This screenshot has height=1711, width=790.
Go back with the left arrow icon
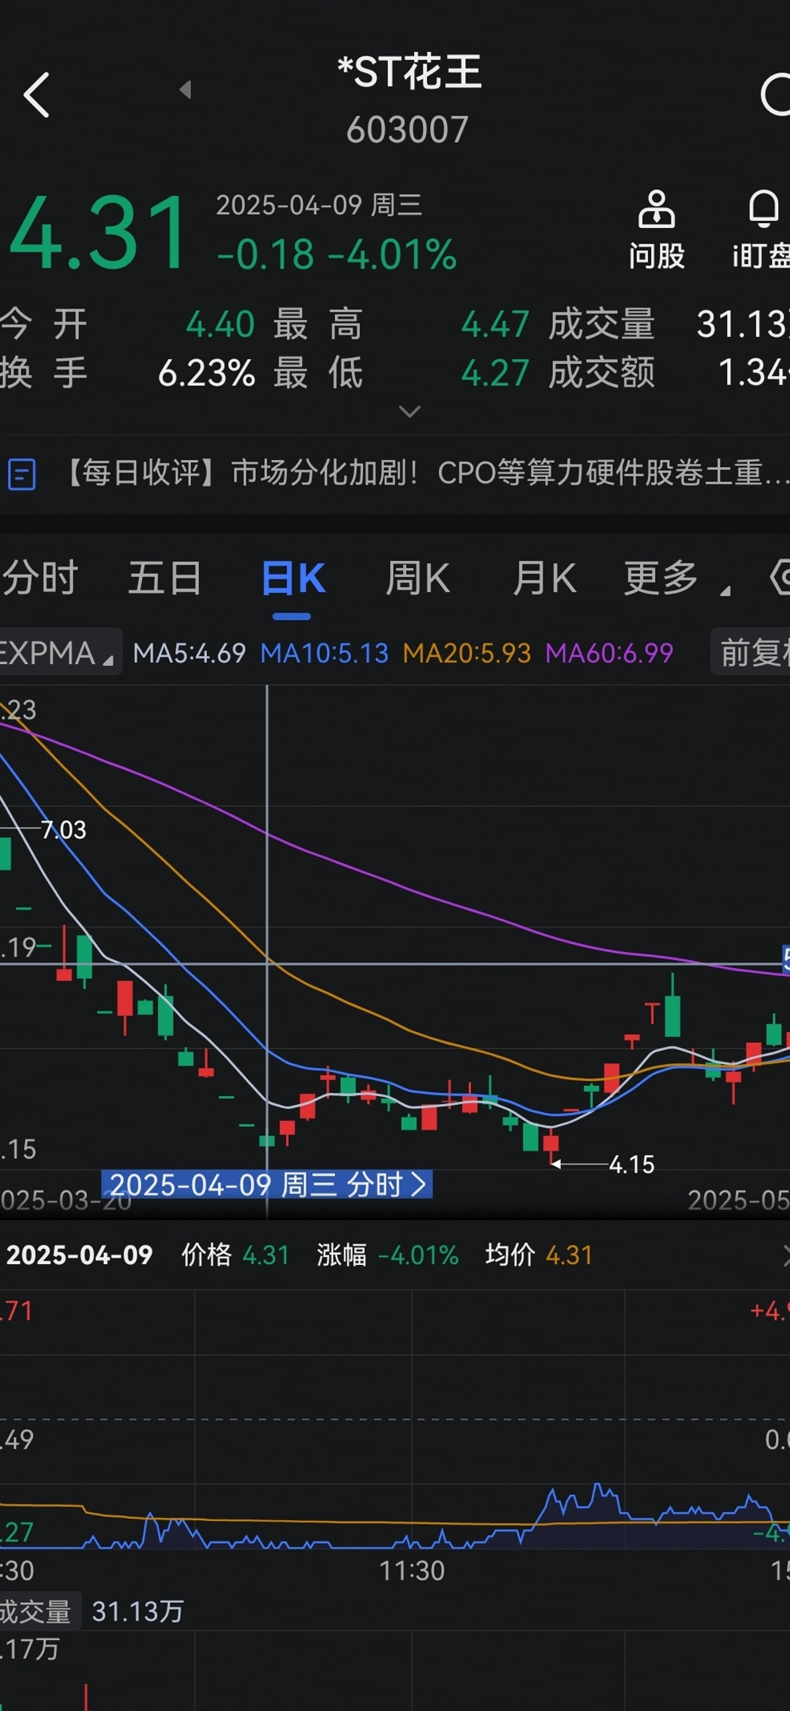(x=37, y=94)
